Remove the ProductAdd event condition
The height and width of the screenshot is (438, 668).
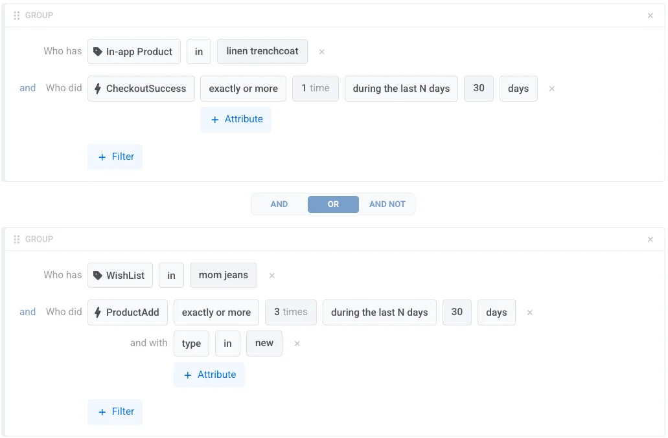click(x=530, y=312)
